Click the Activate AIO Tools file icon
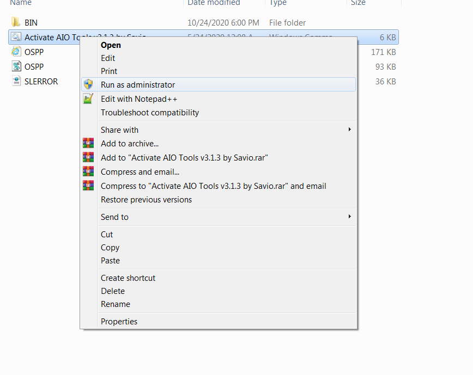The image size is (473, 375). tap(16, 38)
